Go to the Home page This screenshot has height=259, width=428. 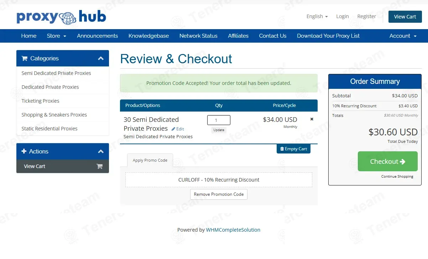click(x=29, y=36)
